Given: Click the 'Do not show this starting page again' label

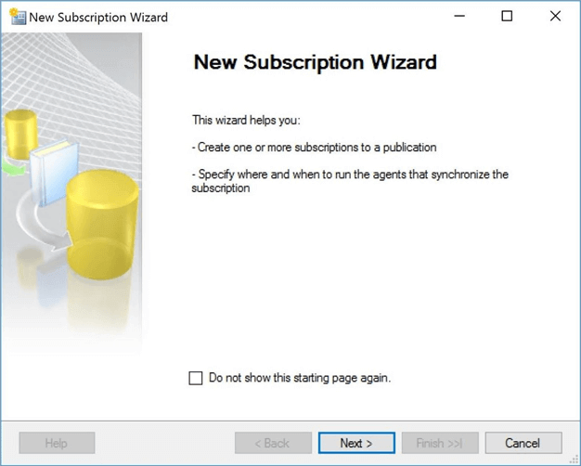Looking at the screenshot, I should (x=300, y=378).
